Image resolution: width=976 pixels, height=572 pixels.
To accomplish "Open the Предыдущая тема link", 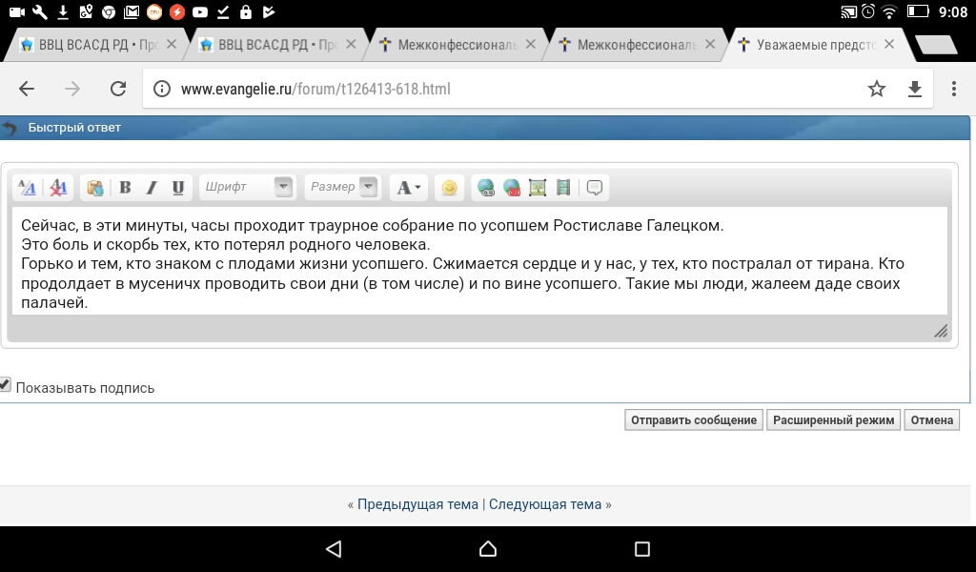I will [x=417, y=504].
